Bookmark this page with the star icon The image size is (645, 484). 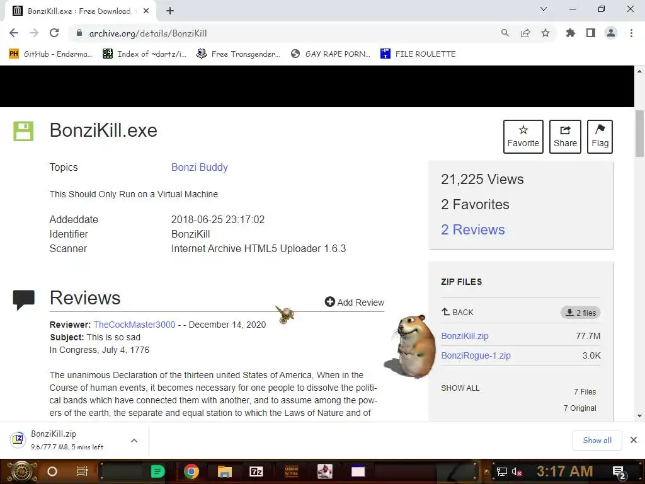coord(545,33)
